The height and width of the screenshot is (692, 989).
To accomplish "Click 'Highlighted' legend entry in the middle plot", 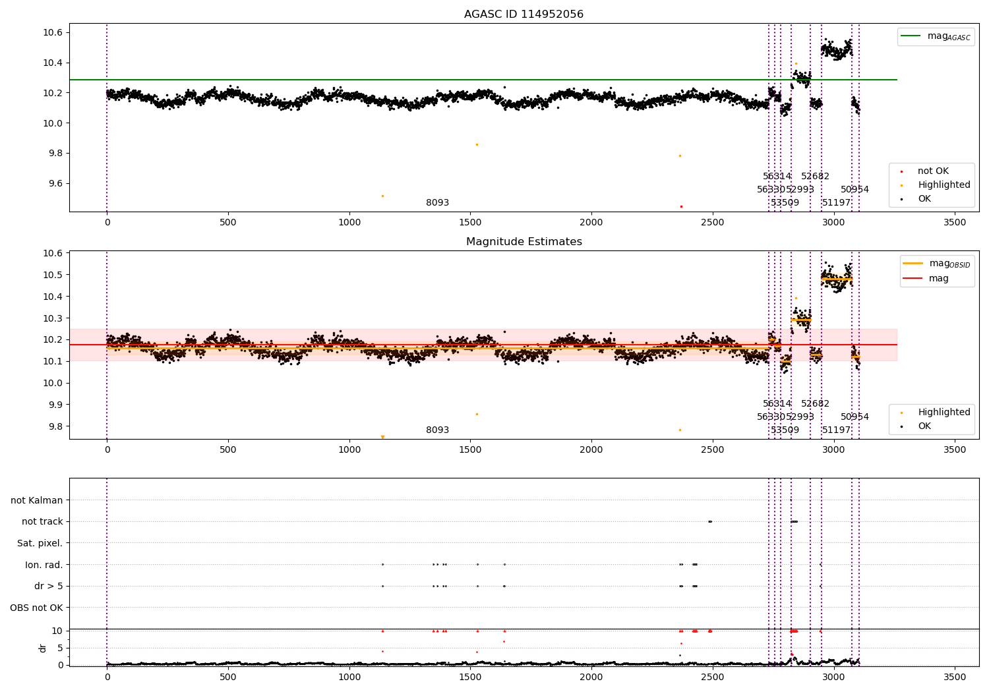I will (944, 413).
